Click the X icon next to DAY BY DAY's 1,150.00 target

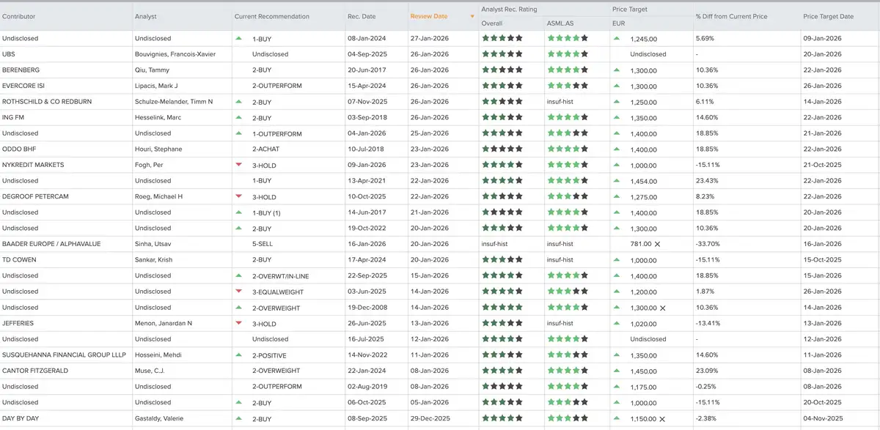point(662,418)
